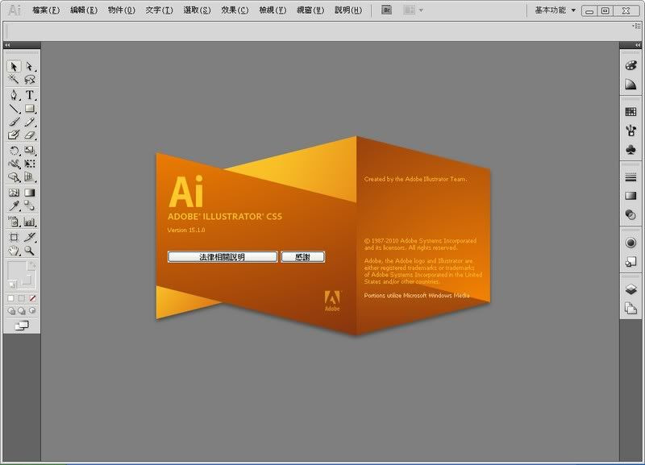Select the Shape Builder tool
Image resolution: width=645 pixels, height=465 pixels.
click(x=14, y=176)
